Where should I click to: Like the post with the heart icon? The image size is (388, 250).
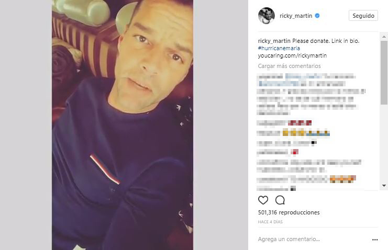(x=263, y=200)
